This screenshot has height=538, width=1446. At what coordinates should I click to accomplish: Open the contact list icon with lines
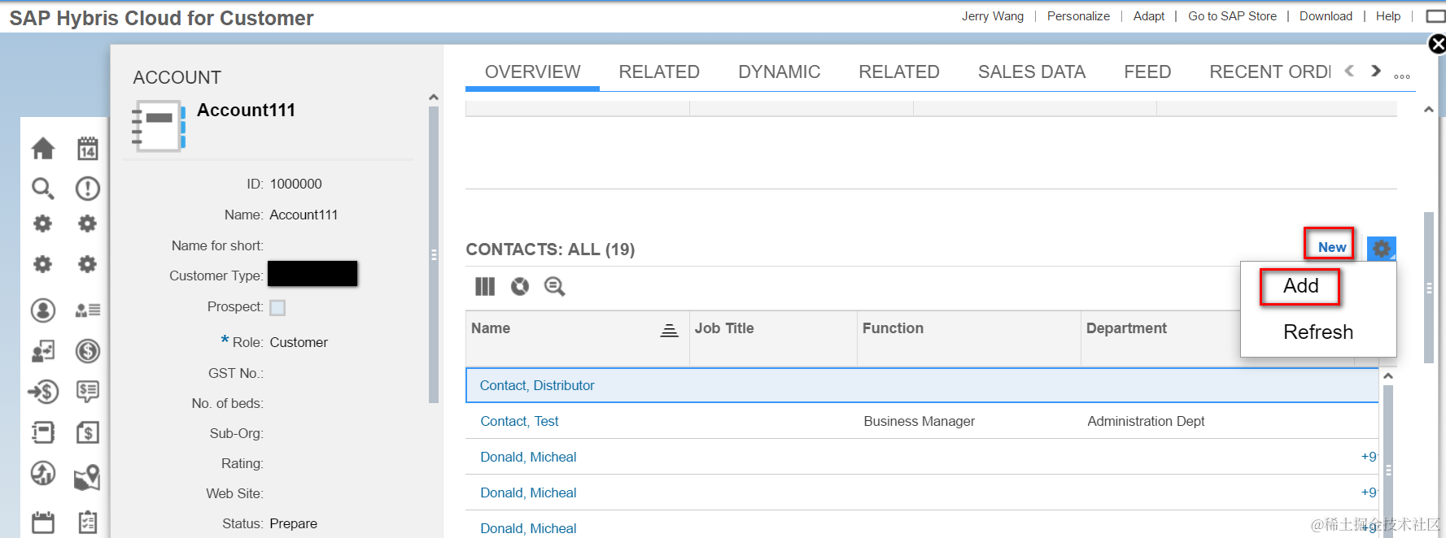point(88,310)
